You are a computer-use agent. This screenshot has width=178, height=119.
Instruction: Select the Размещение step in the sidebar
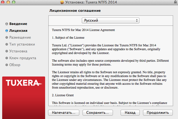(x=20, y=37)
